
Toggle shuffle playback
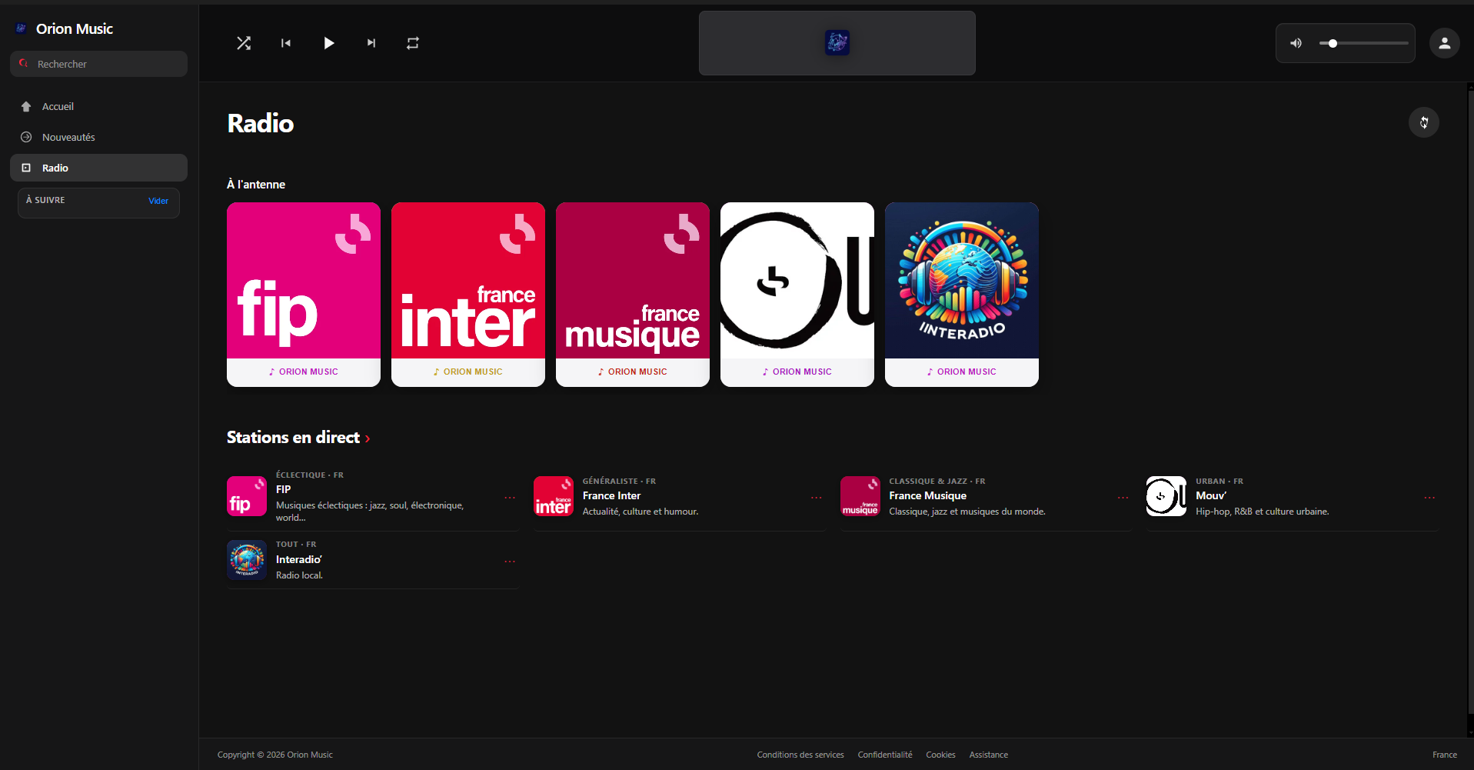244,43
